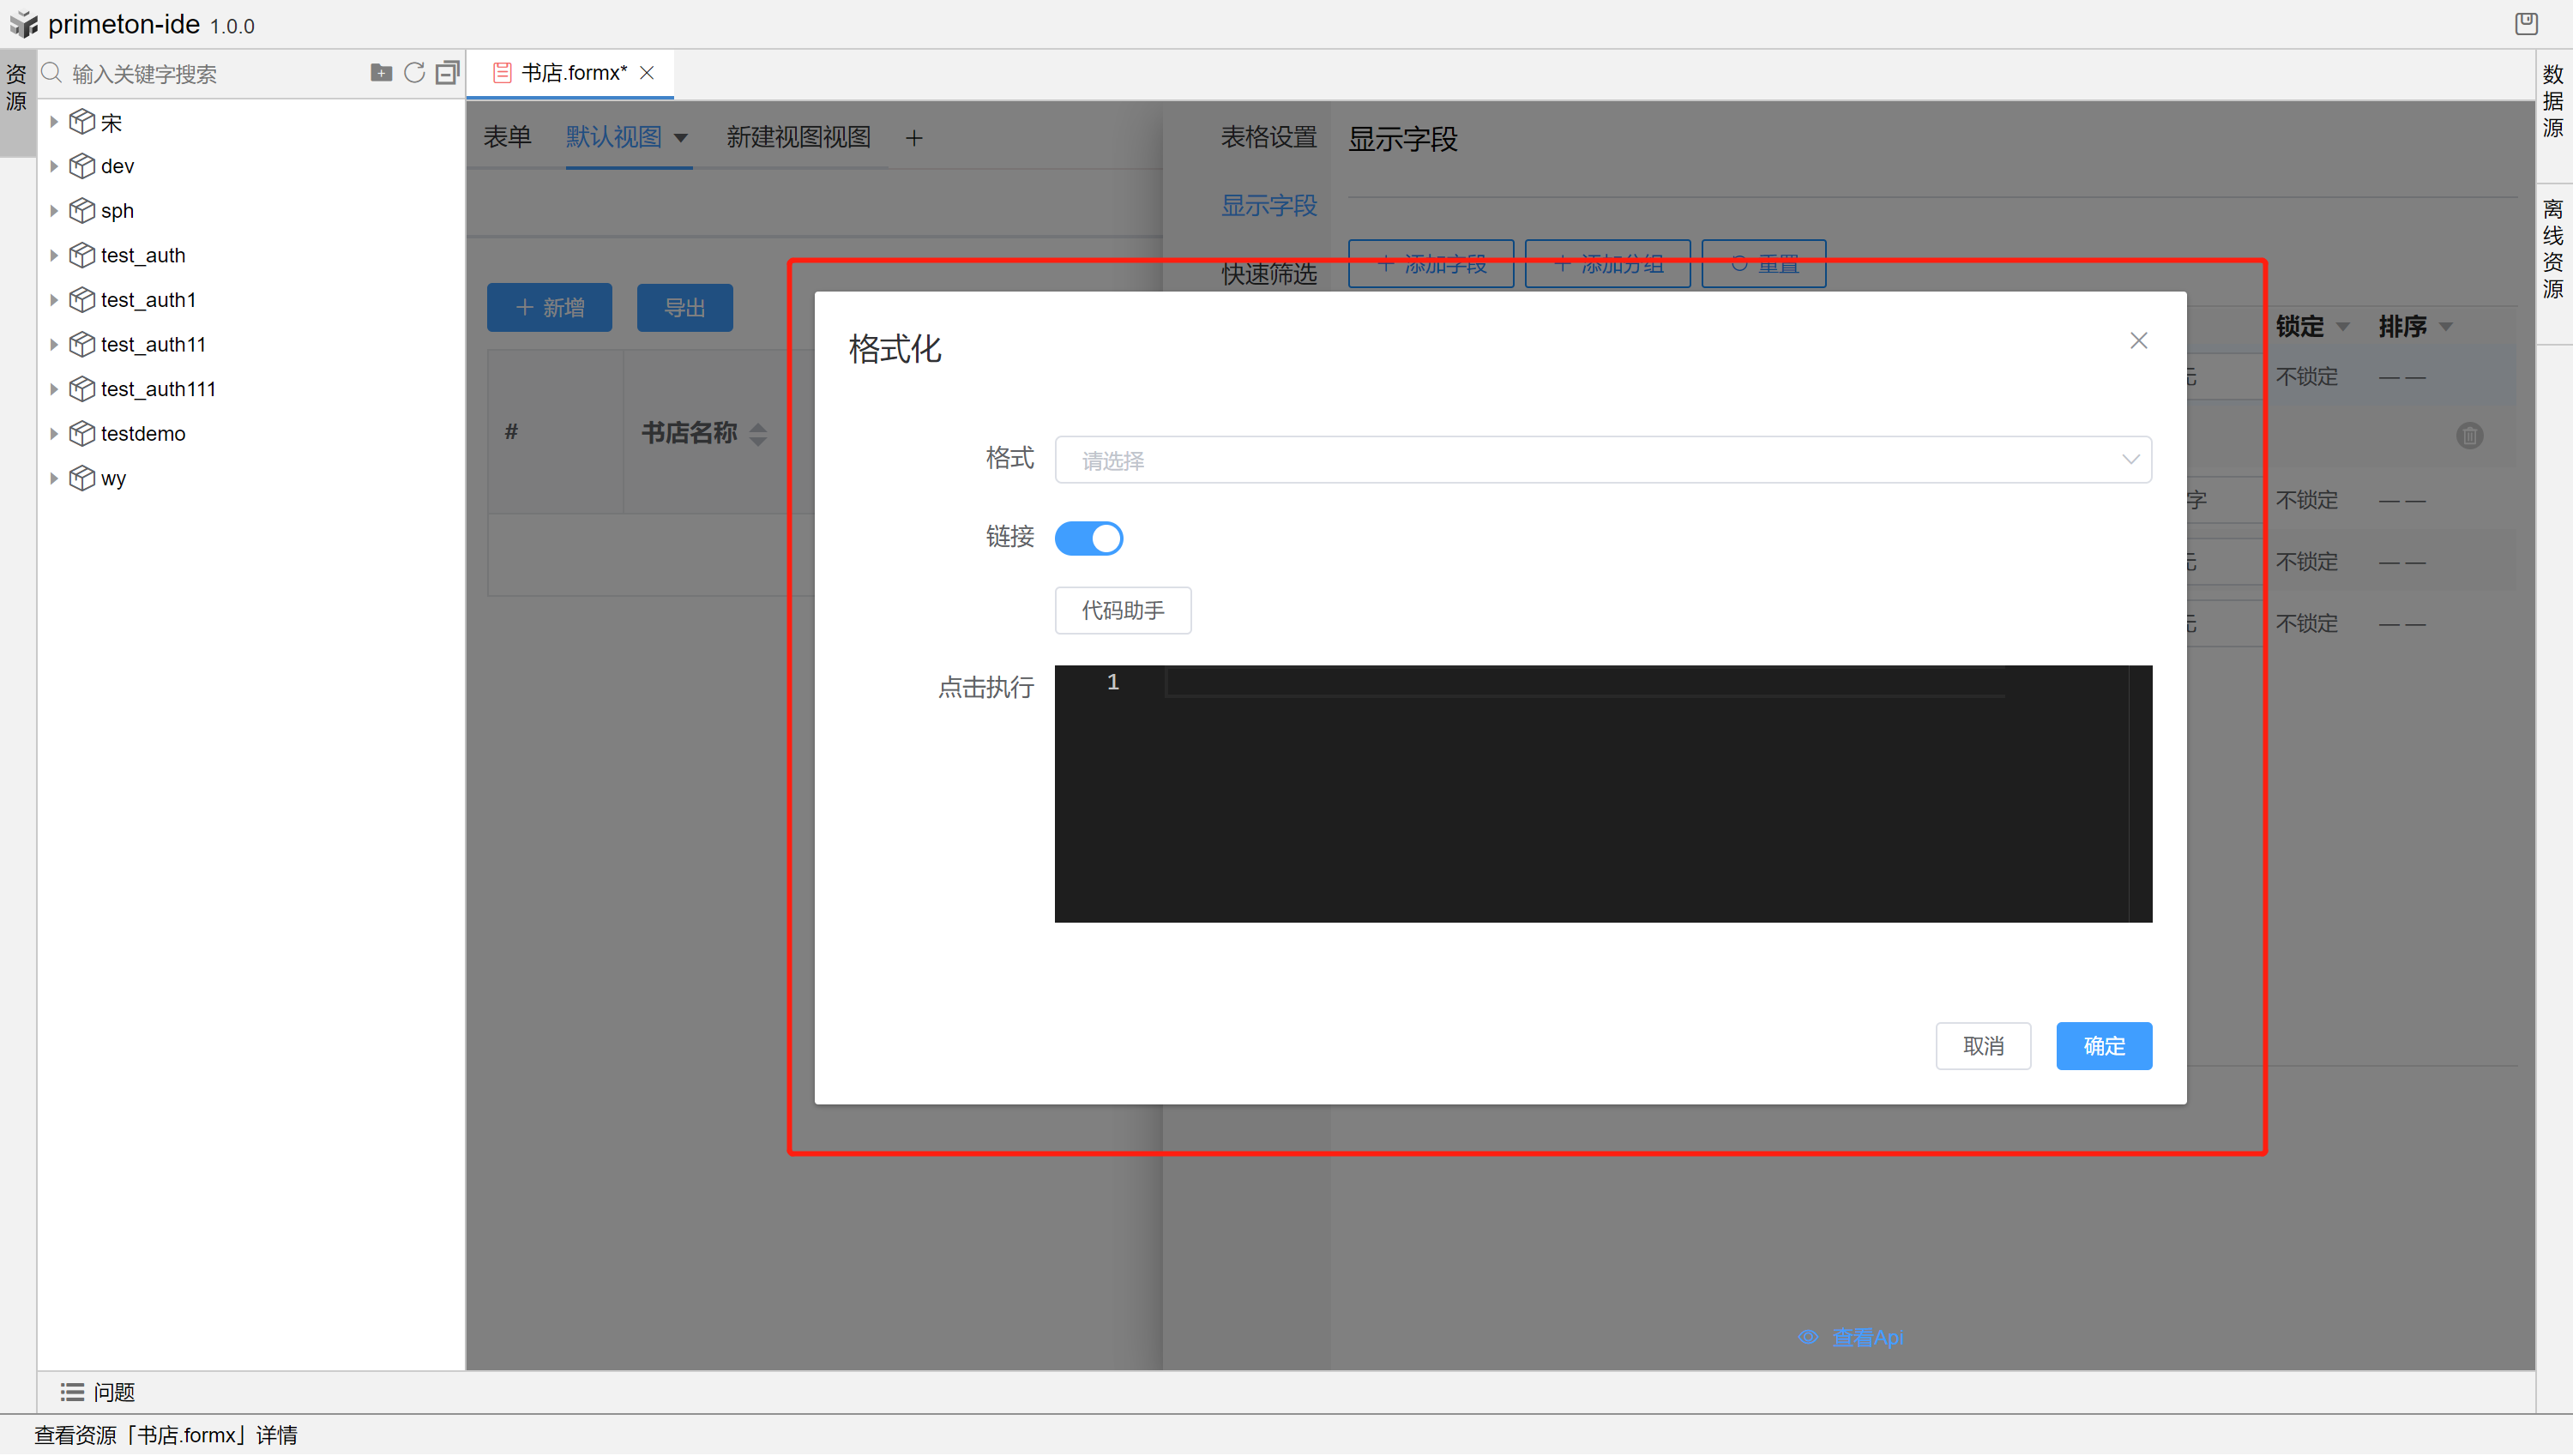Close the 格式化 dialog with X
Screen dimensions: 2573x1456
[2138, 341]
